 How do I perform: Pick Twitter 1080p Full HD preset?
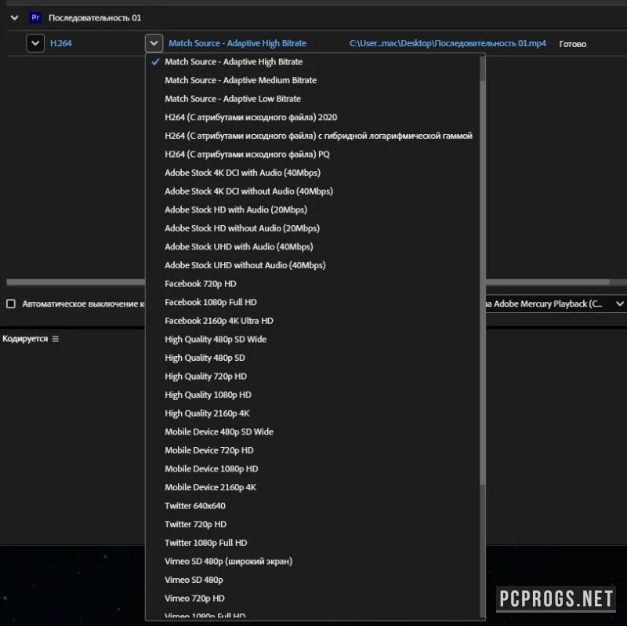(313, 543)
